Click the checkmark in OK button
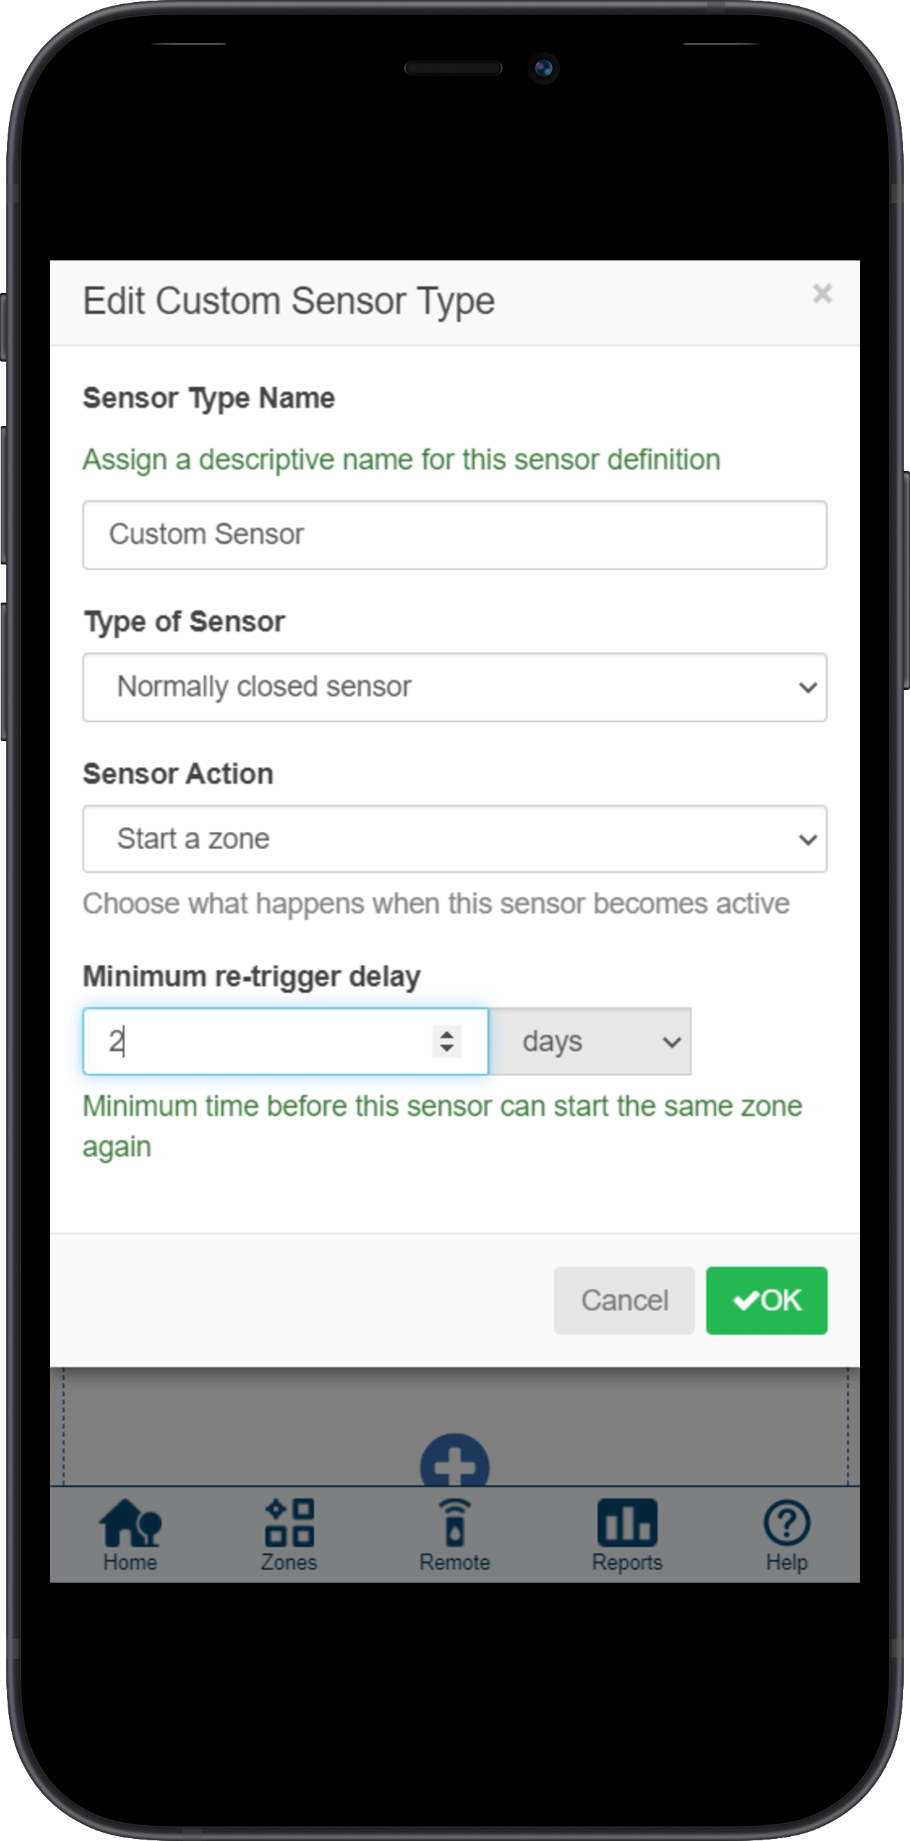 (746, 1301)
